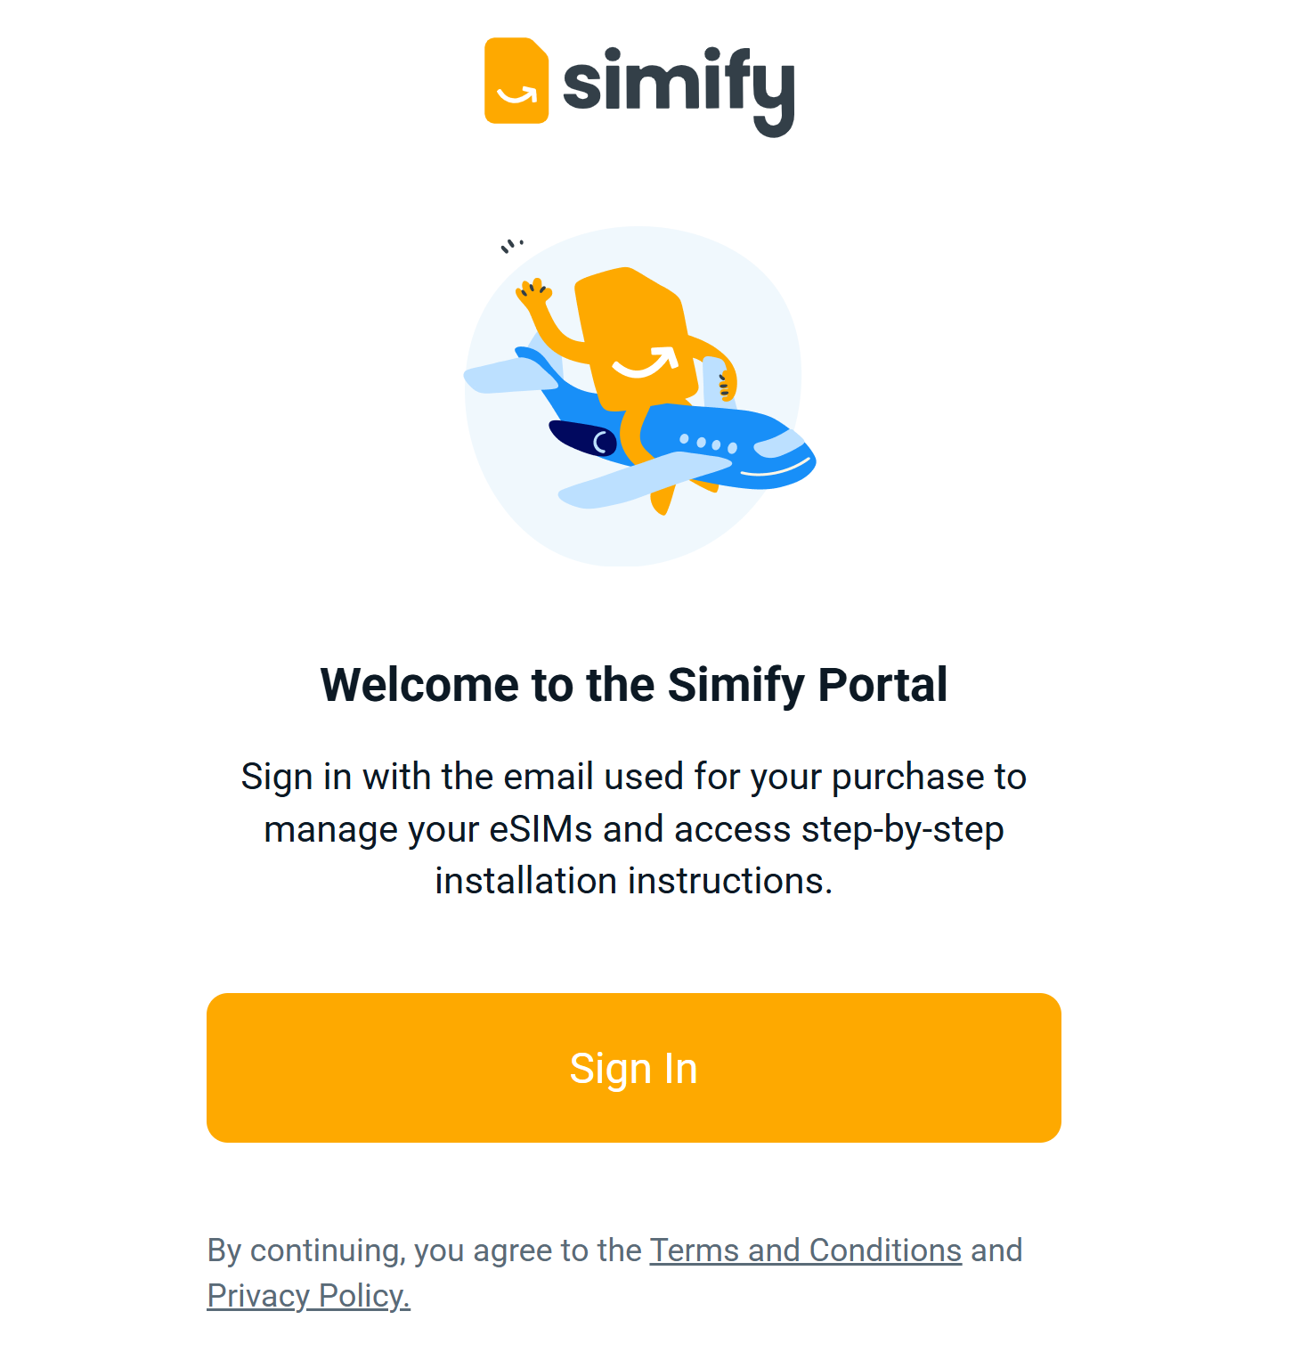1309x1352 pixels.
Task: Open the Terms and Conditions link
Action: pos(805,1250)
